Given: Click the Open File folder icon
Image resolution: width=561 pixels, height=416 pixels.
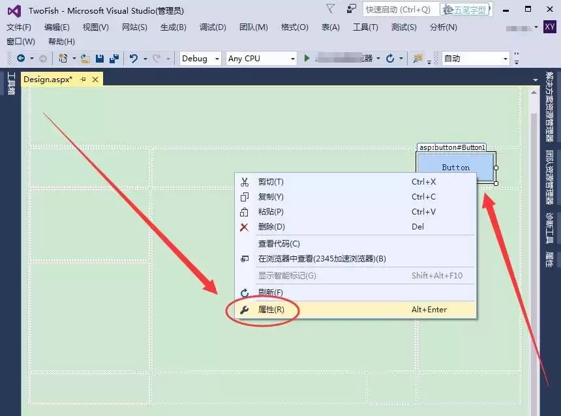Looking at the screenshot, I should pyautogui.click(x=85, y=58).
